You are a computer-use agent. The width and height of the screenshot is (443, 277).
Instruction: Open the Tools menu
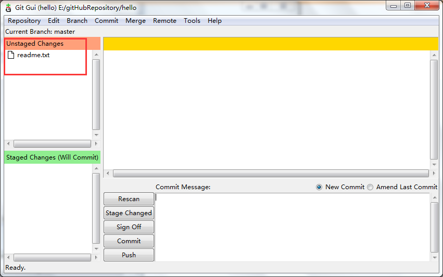[192, 21]
